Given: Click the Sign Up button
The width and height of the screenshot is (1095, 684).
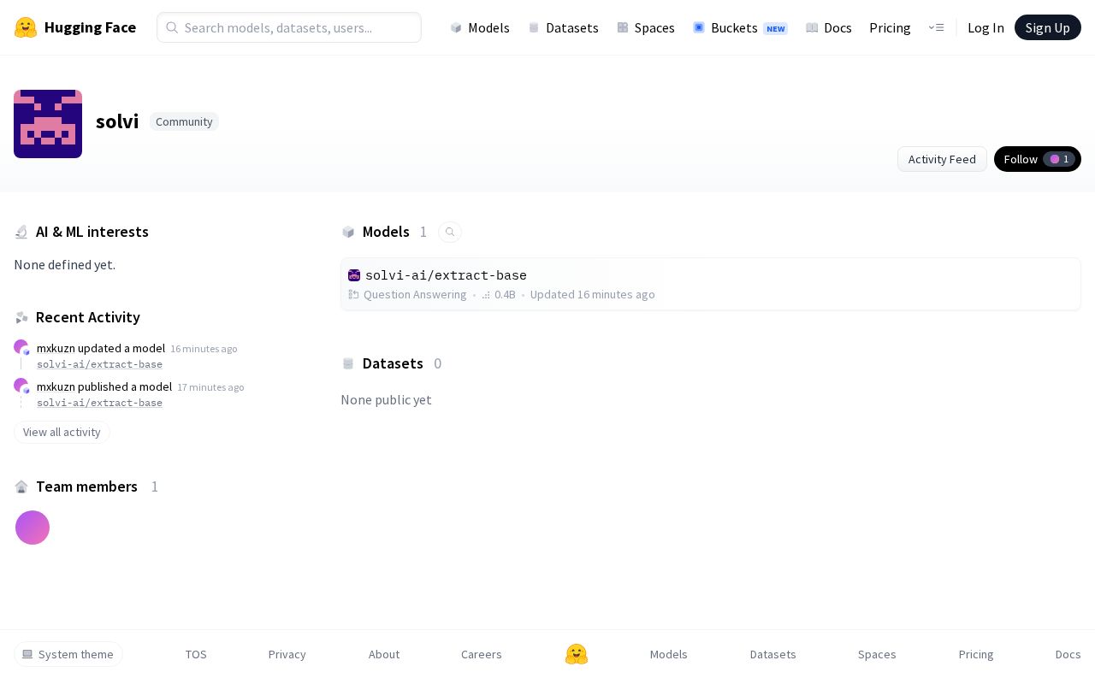Looking at the screenshot, I should [x=1047, y=27].
